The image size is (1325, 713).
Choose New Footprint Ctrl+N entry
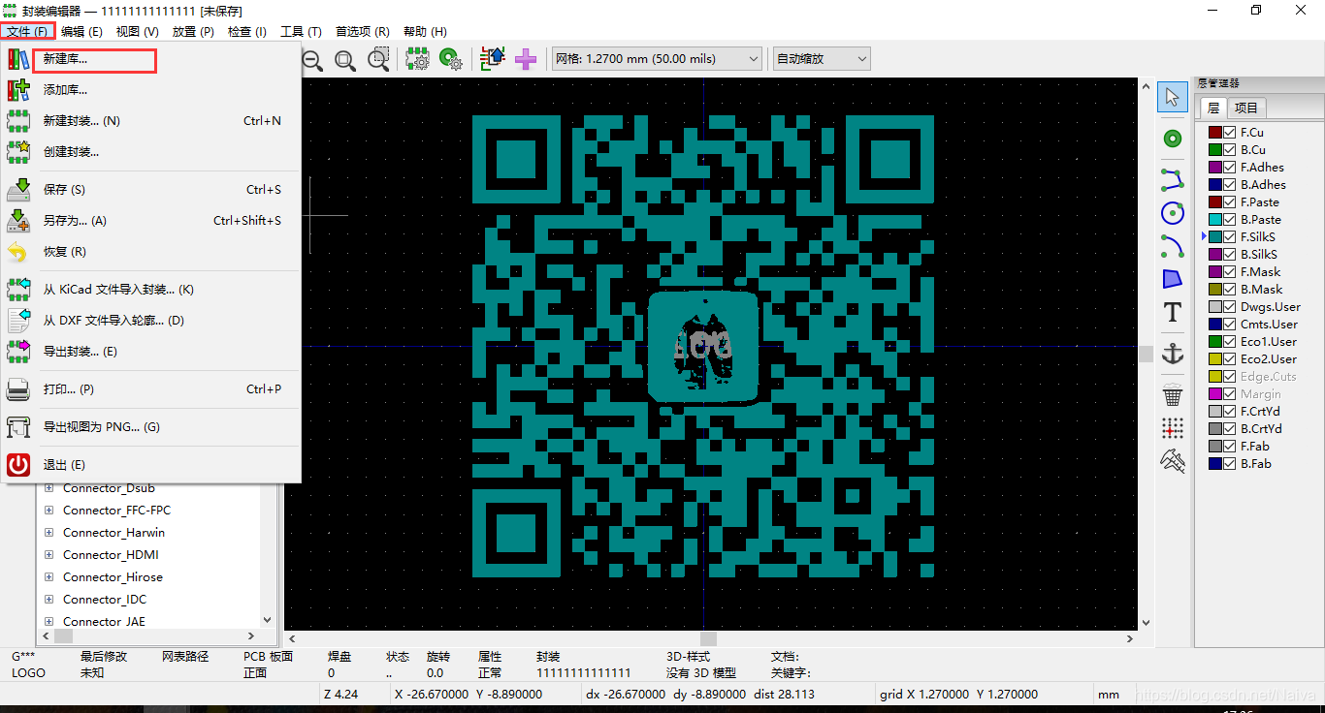coord(150,121)
